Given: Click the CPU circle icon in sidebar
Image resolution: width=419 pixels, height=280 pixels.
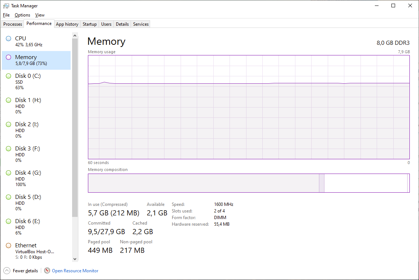Looking at the screenshot, I should tap(8, 39).
